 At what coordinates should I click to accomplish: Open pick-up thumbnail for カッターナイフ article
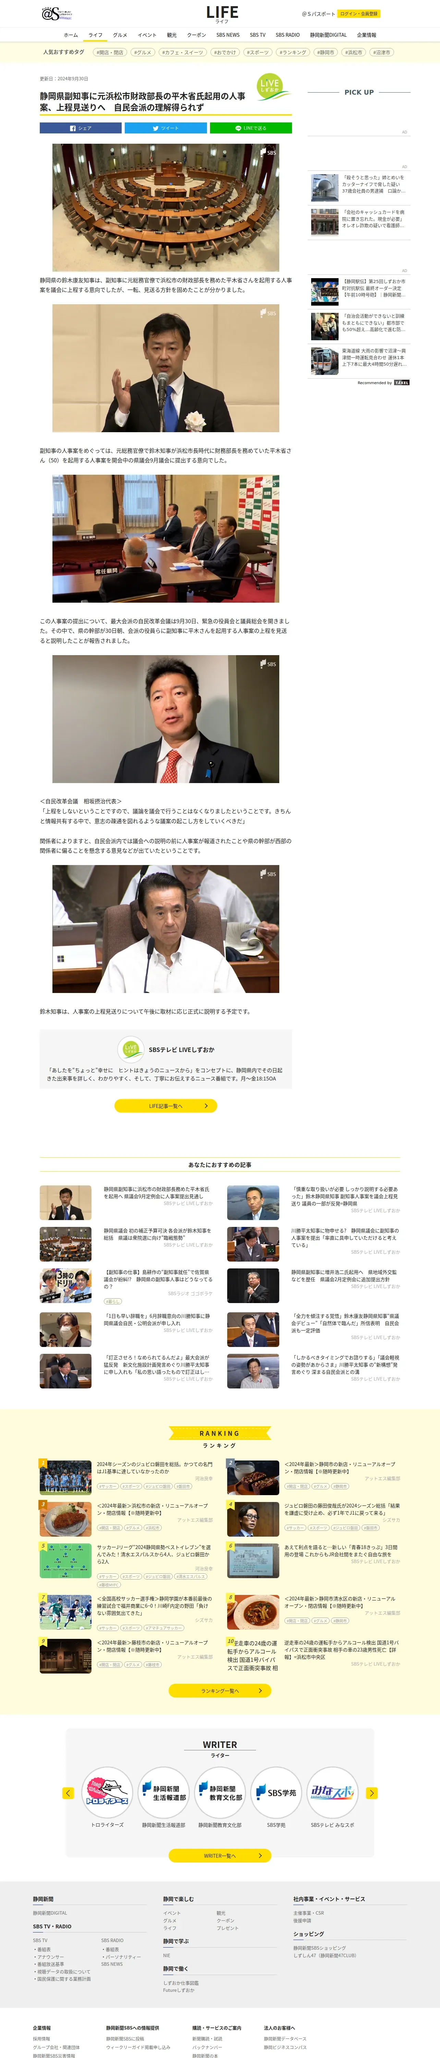click(x=324, y=188)
